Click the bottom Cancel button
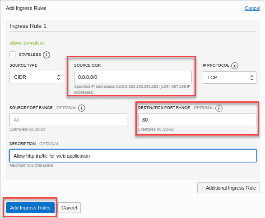 tap(69, 208)
